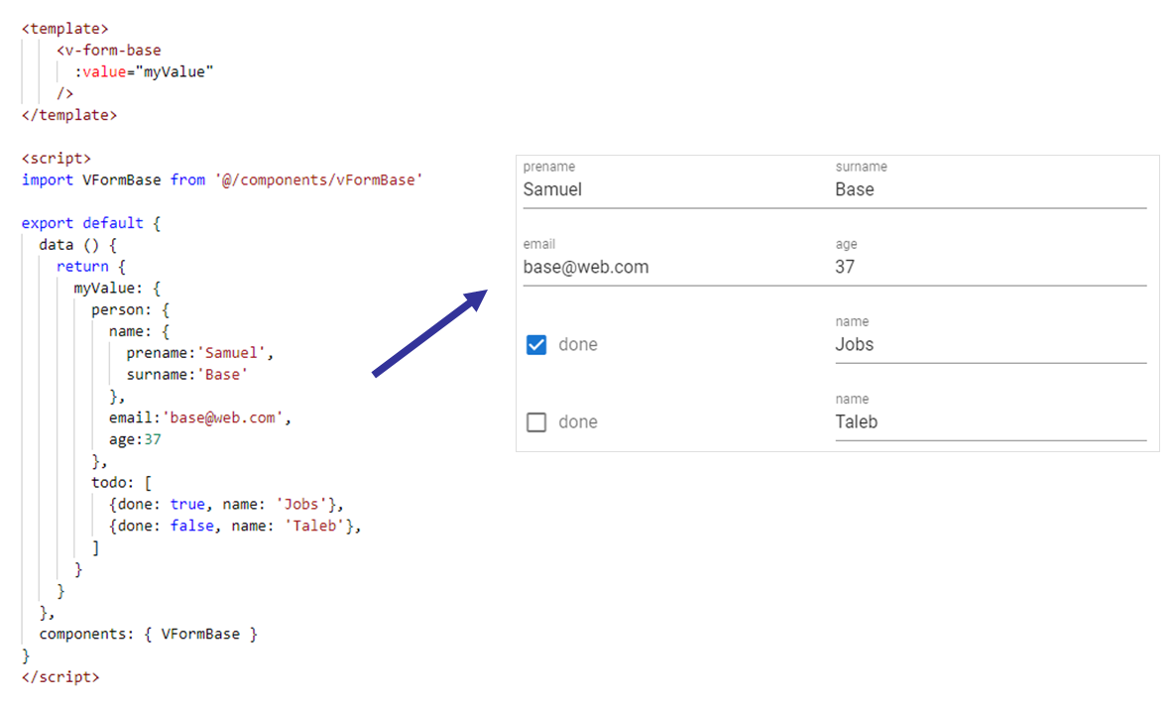Click the prename field containing Samuel
The image size is (1176, 711).
(x=679, y=189)
